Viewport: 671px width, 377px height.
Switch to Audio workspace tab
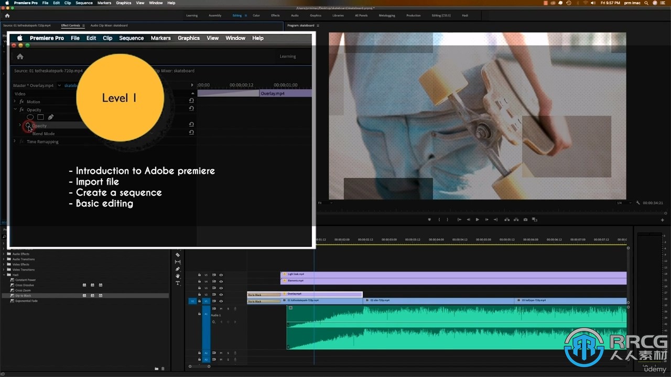click(x=295, y=15)
